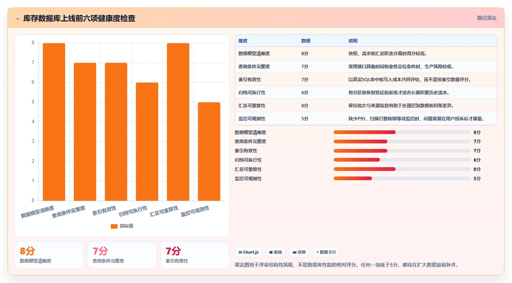Click 6分 in the 归档可执行性 table row
The height and width of the screenshot is (283, 512).
coord(305,93)
